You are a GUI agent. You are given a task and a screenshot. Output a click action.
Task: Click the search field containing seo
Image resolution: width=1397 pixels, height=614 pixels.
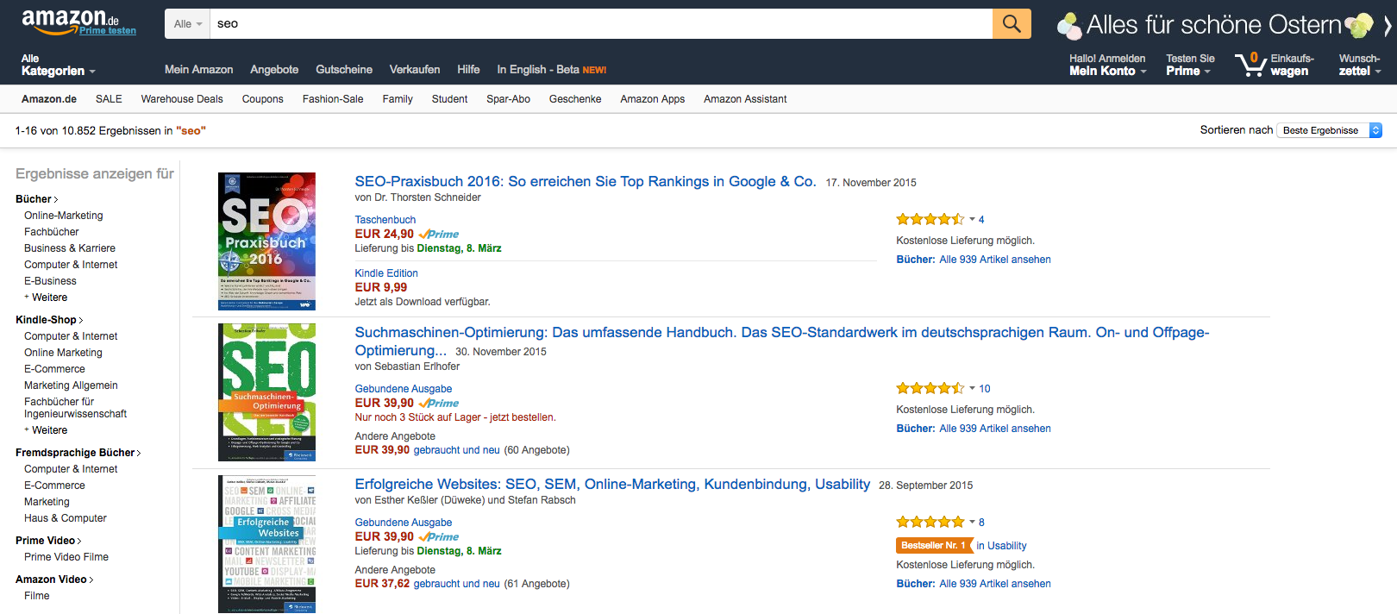tap(601, 23)
